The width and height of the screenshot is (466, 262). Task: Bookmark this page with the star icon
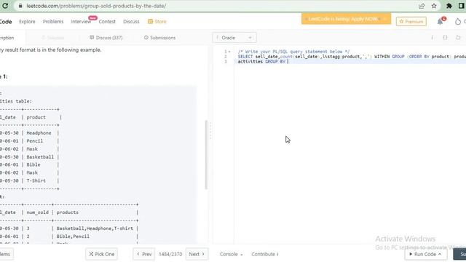(434, 6)
